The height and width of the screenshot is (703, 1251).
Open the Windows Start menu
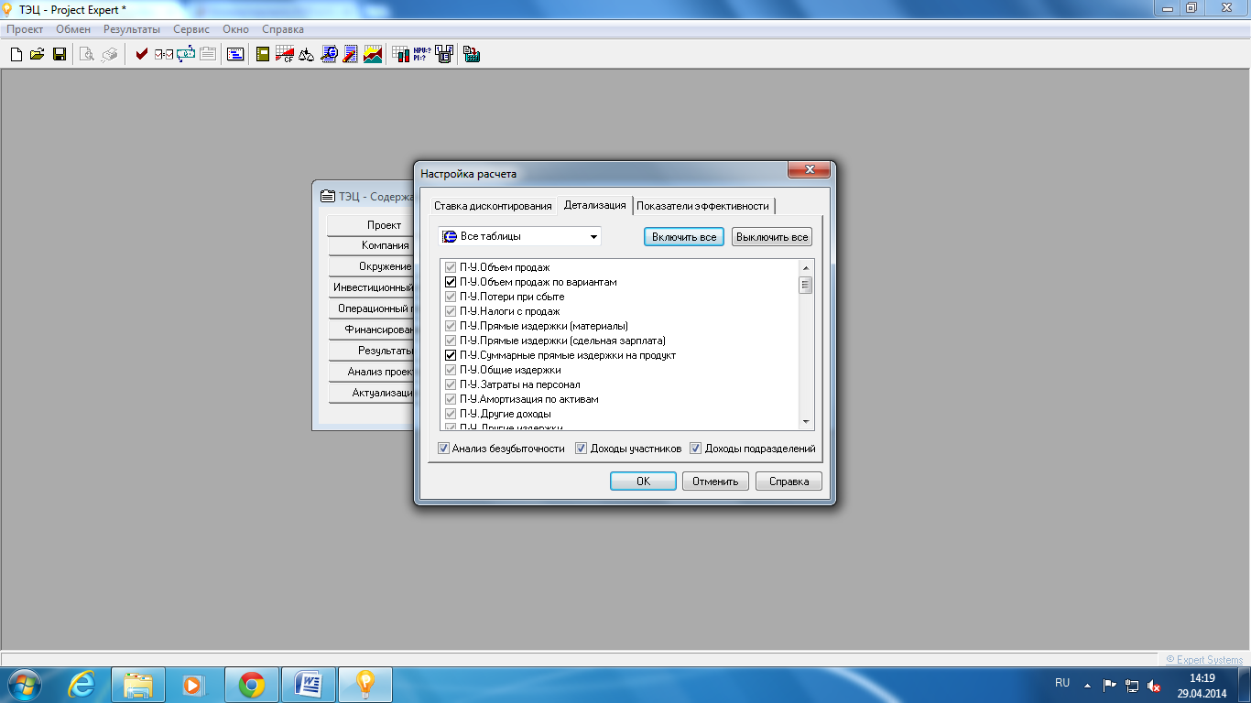click(25, 684)
